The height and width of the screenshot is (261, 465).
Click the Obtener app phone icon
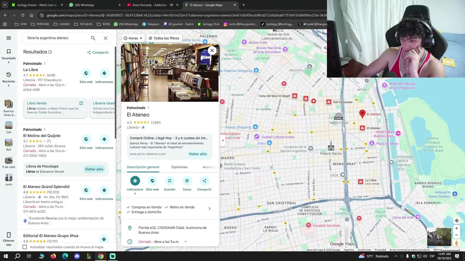(9, 235)
